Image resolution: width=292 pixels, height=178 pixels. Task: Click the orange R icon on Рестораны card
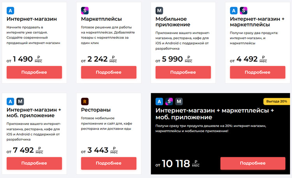(x=85, y=101)
